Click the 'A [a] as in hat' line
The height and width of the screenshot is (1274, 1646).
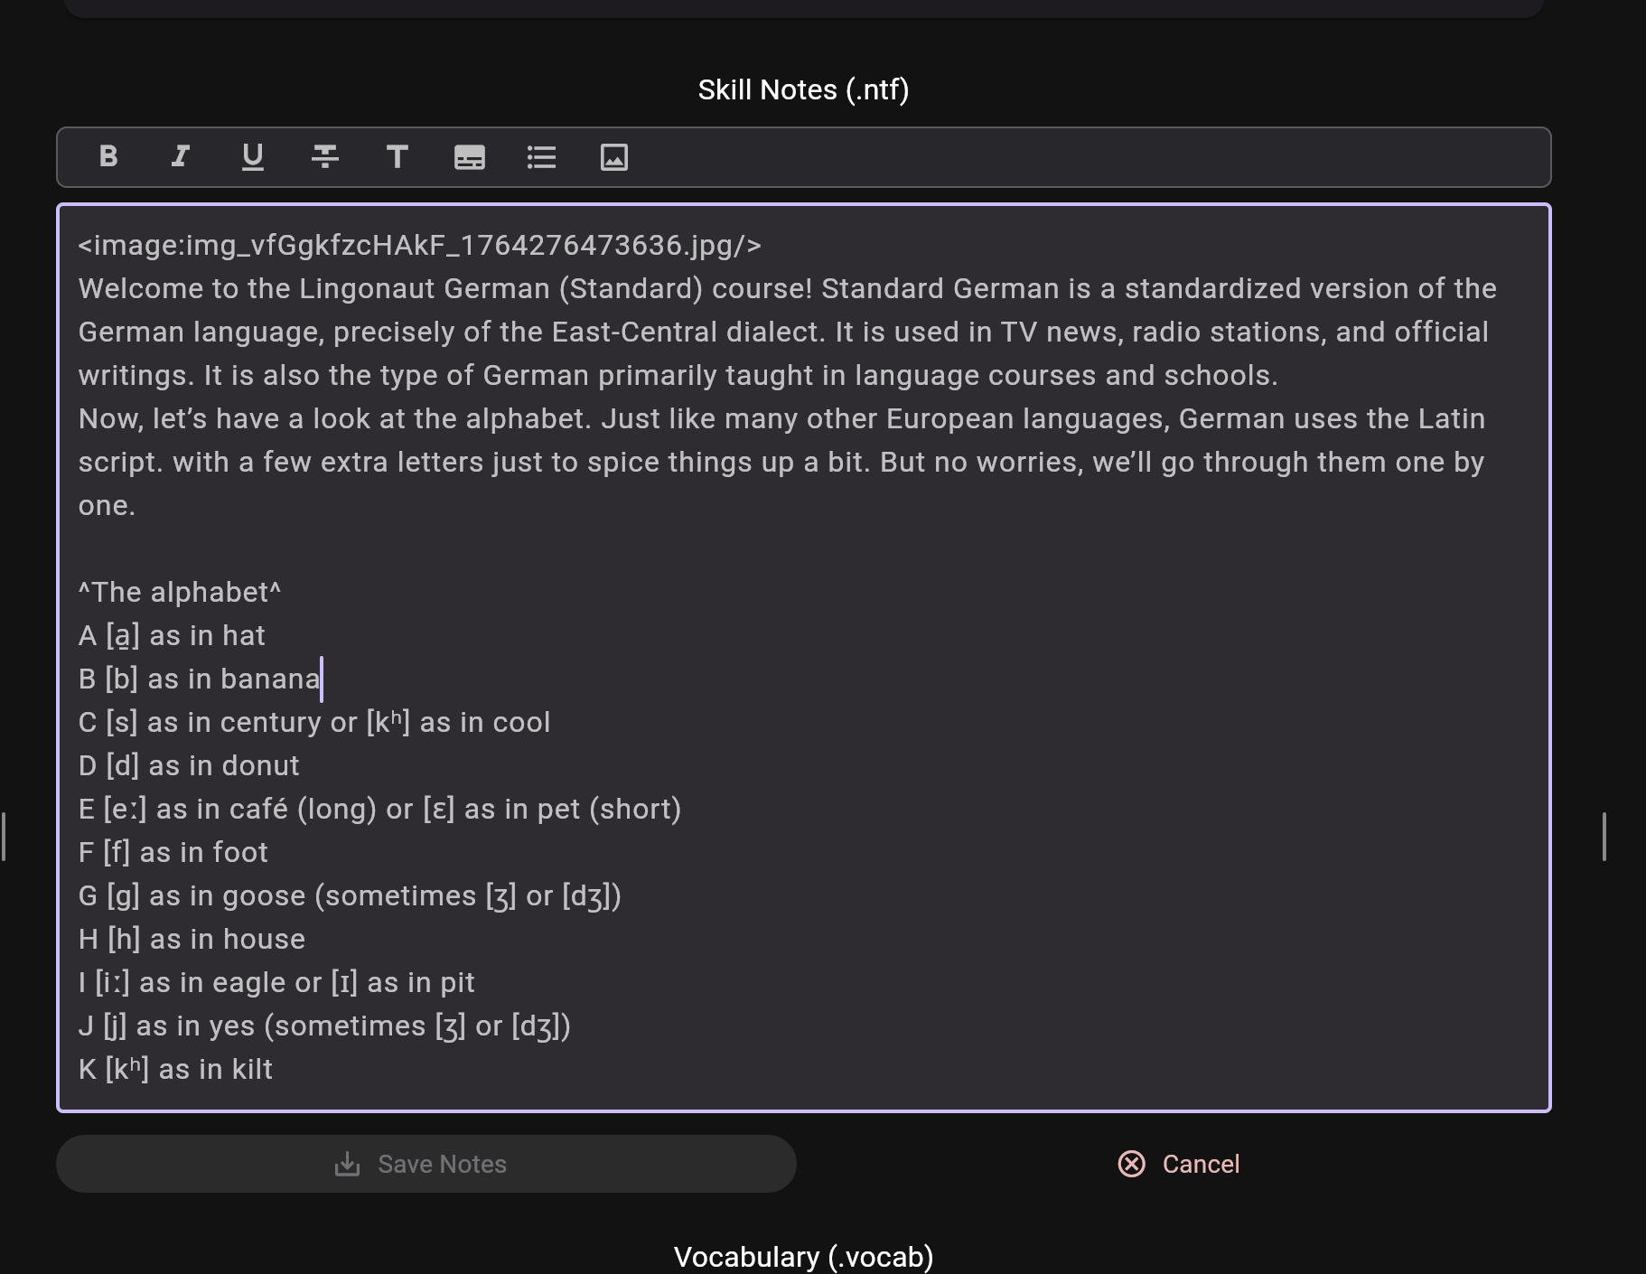coord(172,635)
